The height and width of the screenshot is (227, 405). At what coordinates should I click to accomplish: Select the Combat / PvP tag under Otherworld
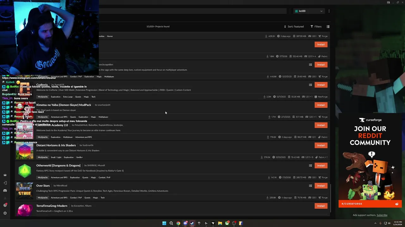pos(104,178)
